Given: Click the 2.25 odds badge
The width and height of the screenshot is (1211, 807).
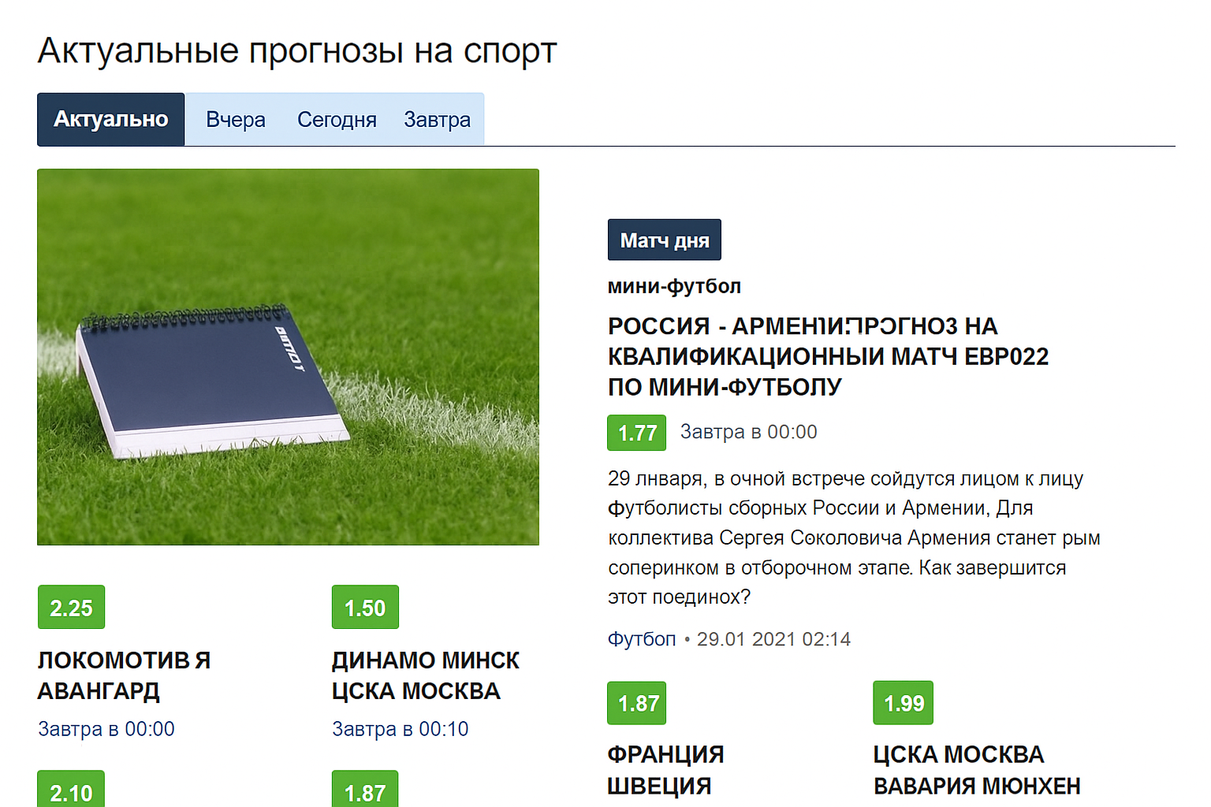Looking at the screenshot, I should (71, 608).
